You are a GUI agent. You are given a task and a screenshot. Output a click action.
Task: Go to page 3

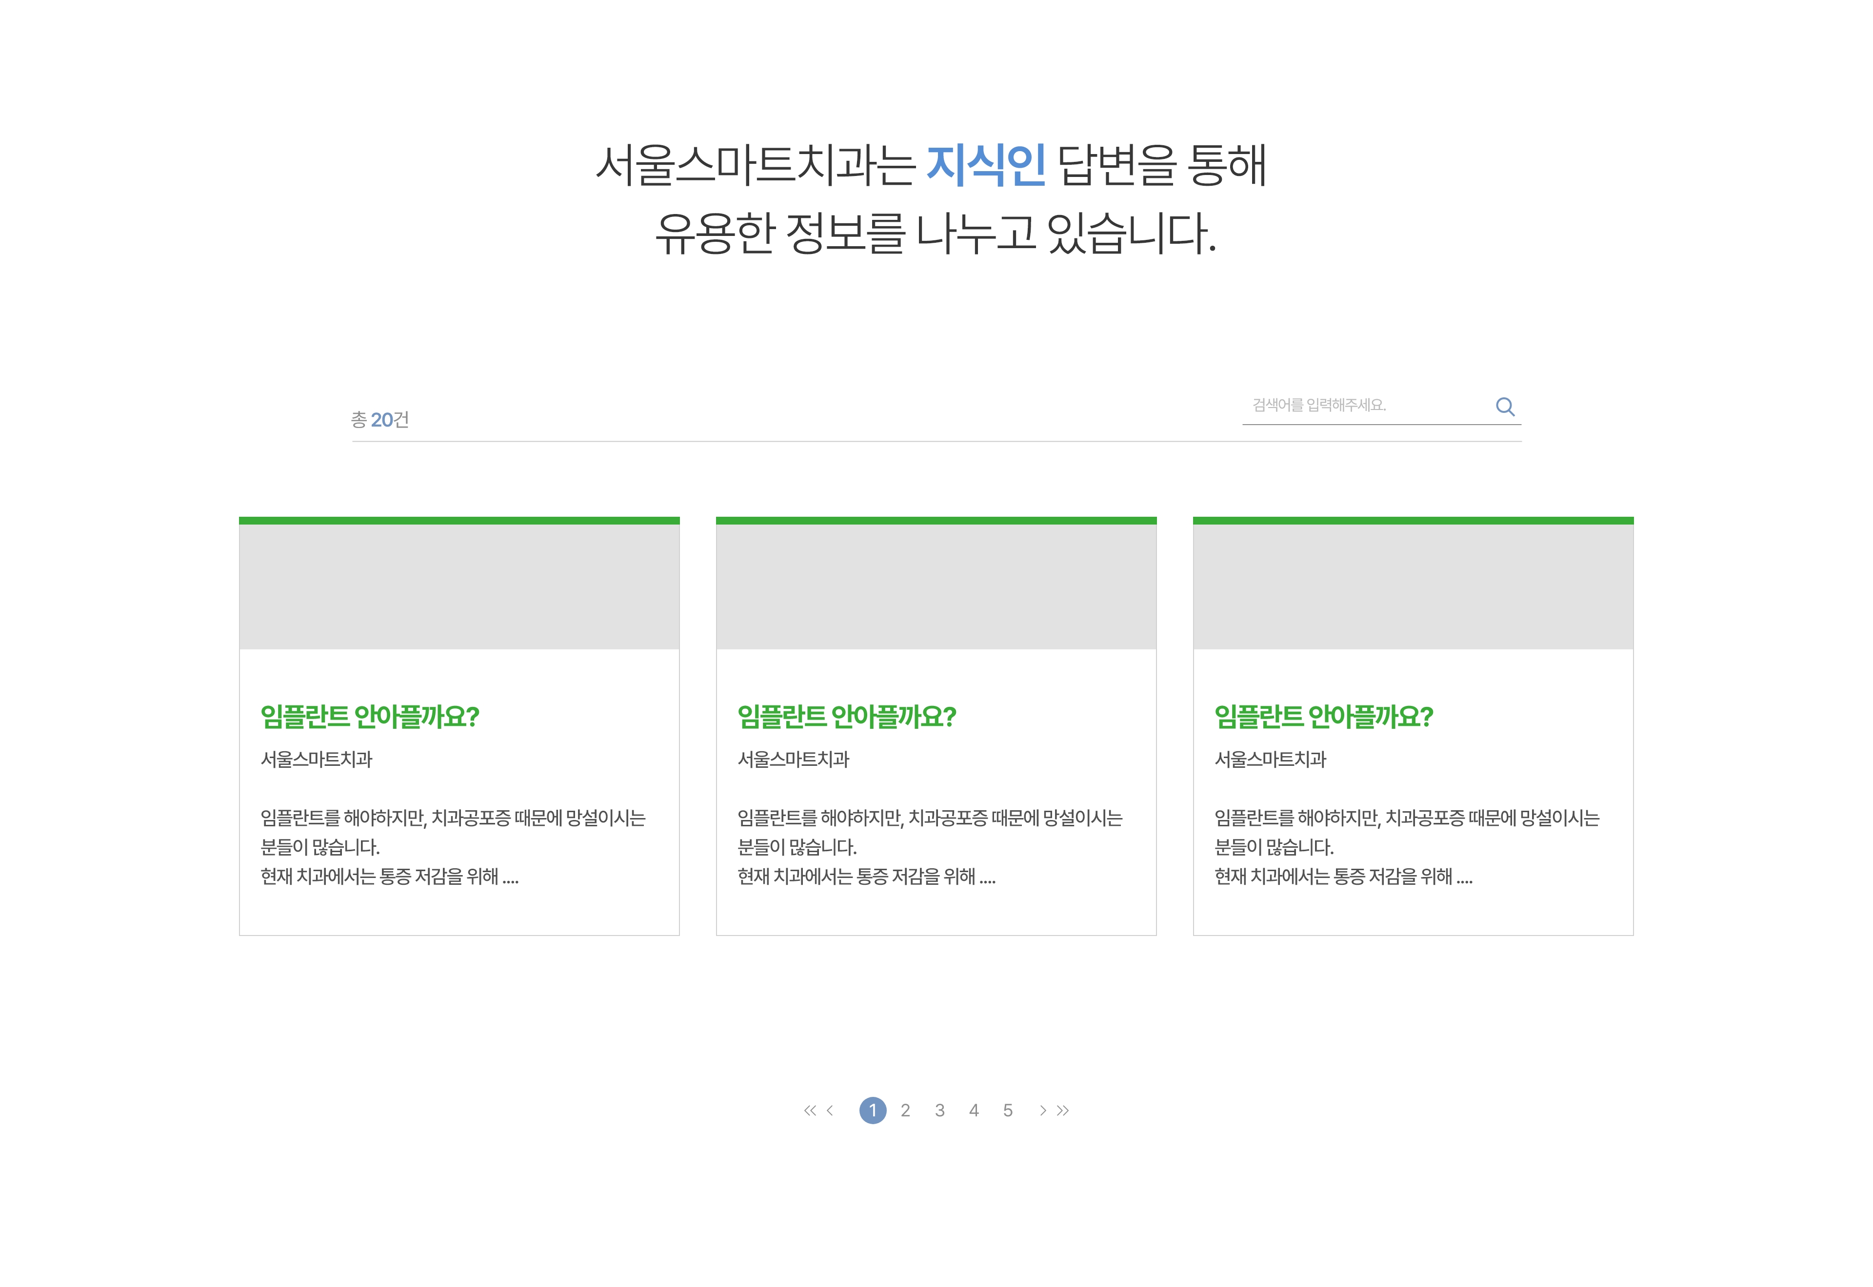pyautogui.click(x=940, y=1111)
